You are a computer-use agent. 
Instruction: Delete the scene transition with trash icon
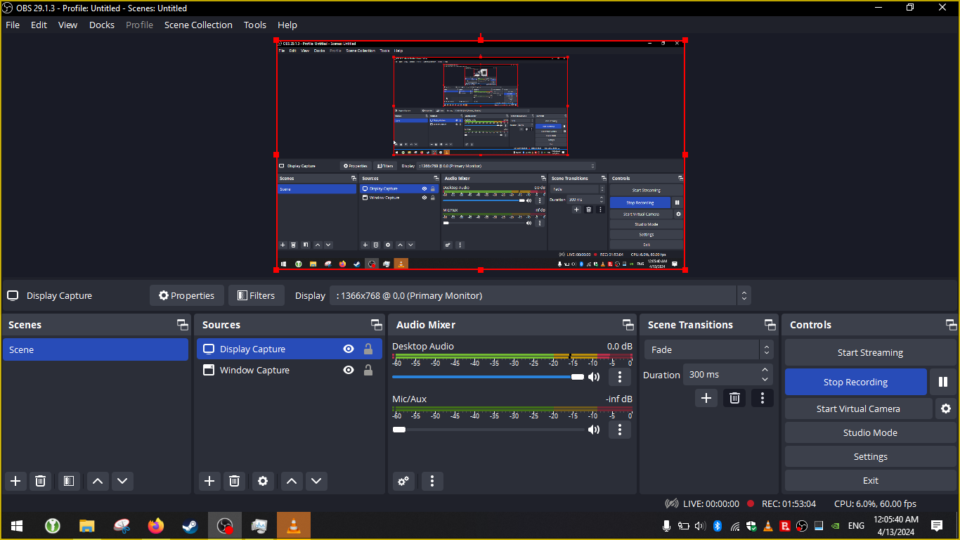pyautogui.click(x=734, y=398)
